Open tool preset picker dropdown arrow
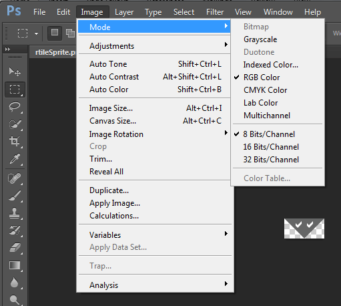The image size is (341, 306). point(36,33)
